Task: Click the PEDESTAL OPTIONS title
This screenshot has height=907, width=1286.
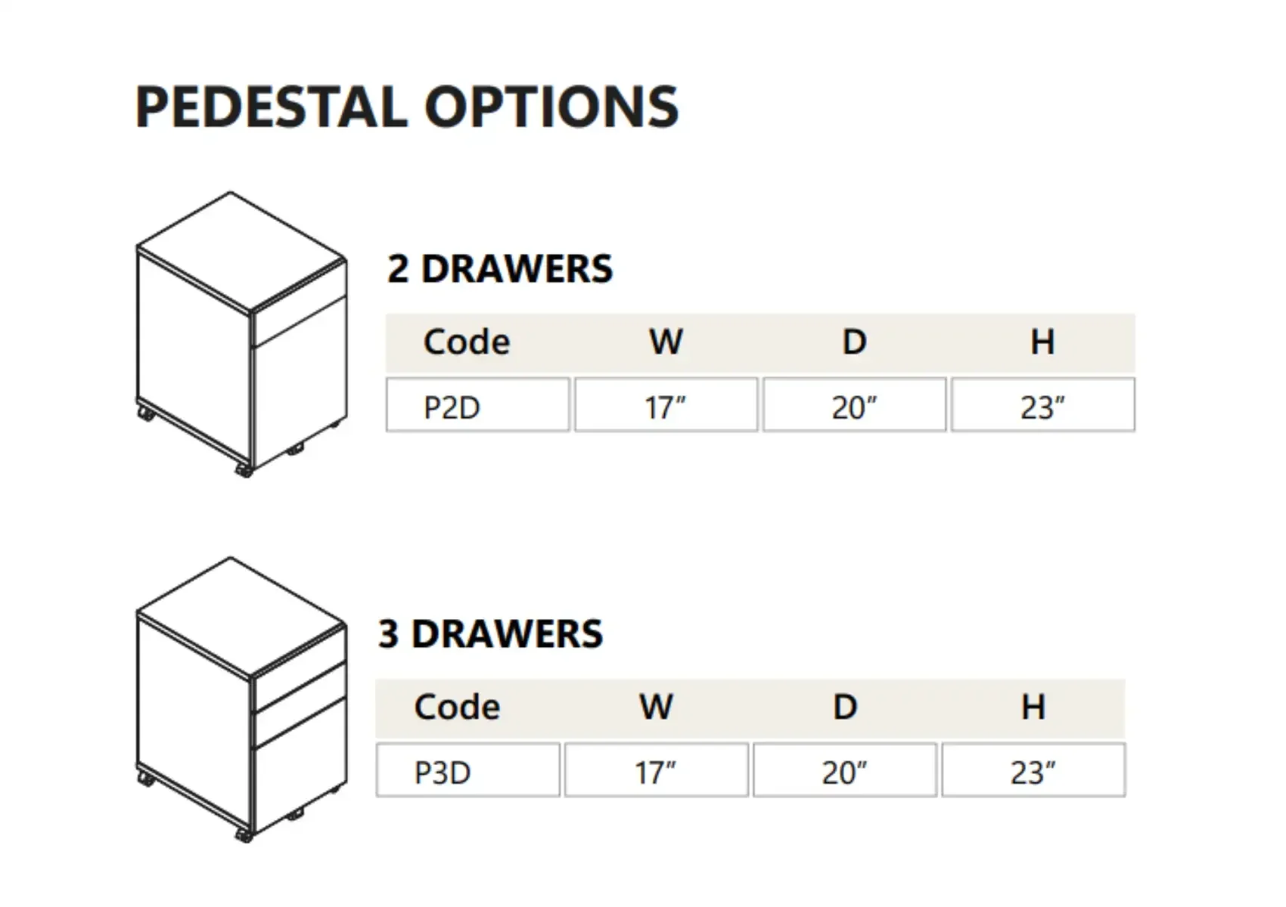Action: point(407,107)
